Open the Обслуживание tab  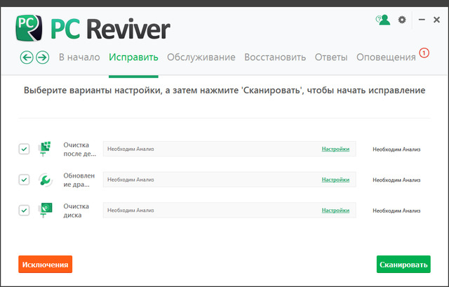click(201, 58)
